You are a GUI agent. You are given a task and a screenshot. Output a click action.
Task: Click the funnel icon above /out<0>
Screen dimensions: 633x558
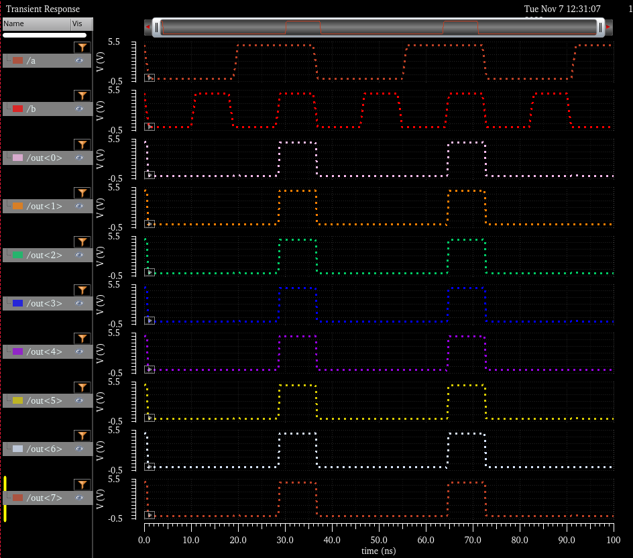point(82,145)
